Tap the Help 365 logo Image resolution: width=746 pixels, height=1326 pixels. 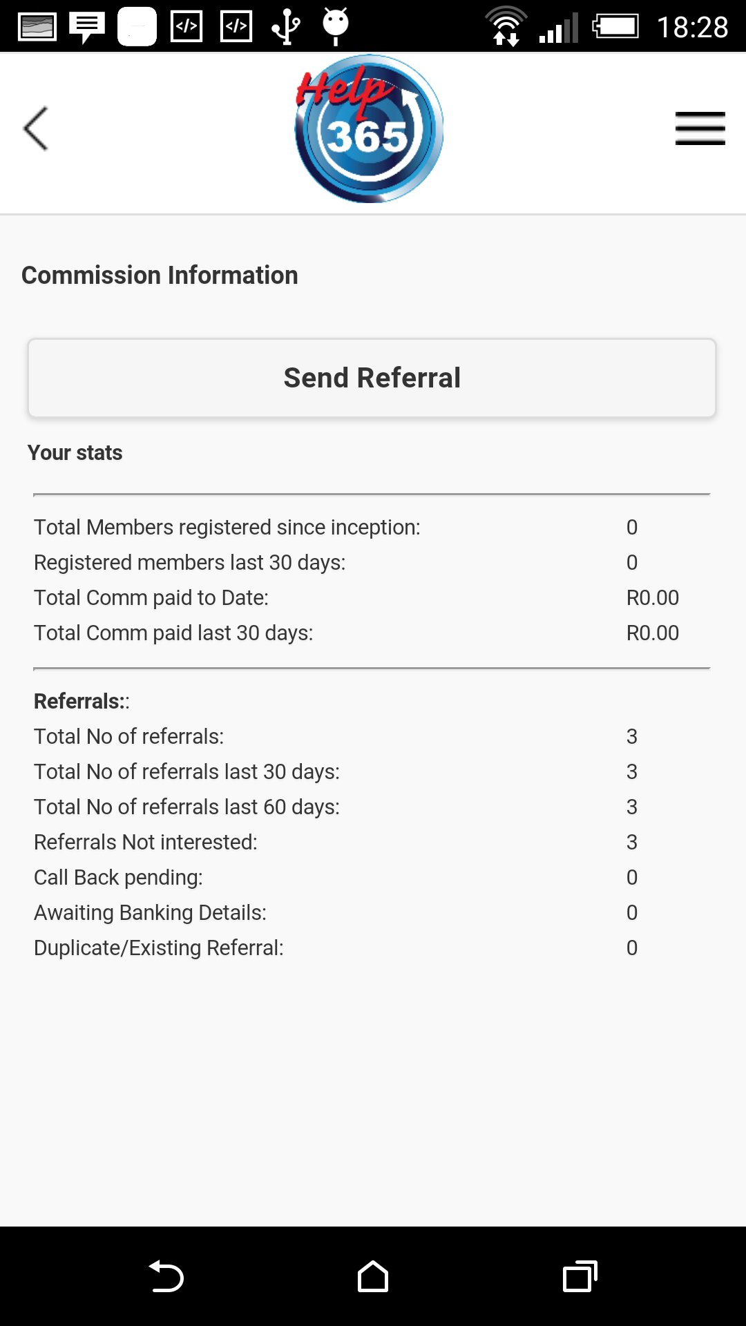pos(370,130)
